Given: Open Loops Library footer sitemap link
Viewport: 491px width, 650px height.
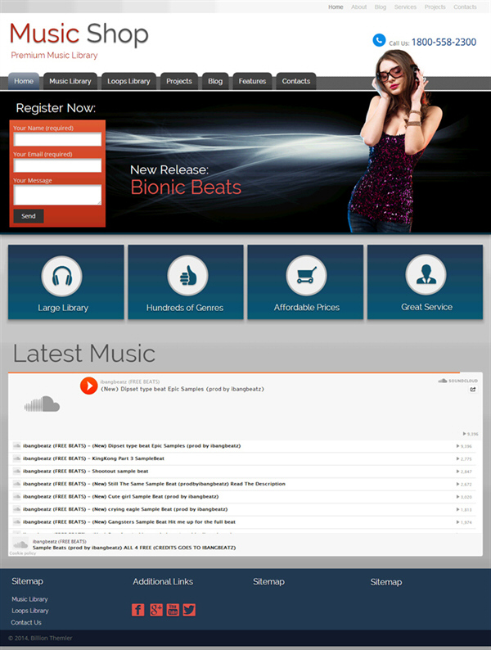Looking at the screenshot, I should [30, 611].
